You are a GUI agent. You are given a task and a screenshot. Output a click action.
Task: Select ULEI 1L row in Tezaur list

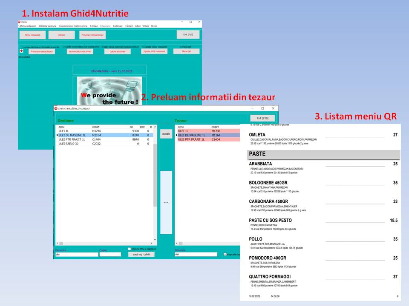click(208, 131)
